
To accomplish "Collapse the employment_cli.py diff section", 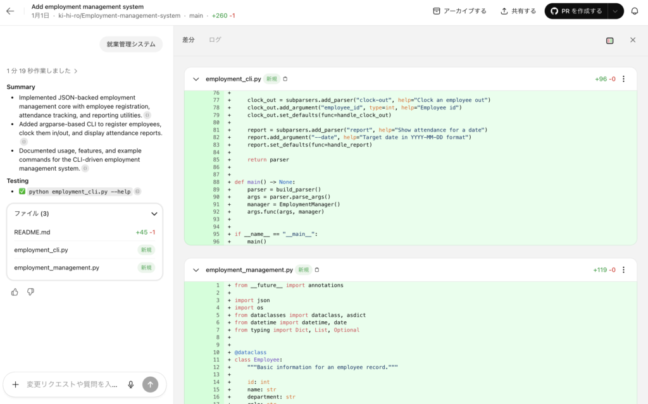I will tap(196, 79).
